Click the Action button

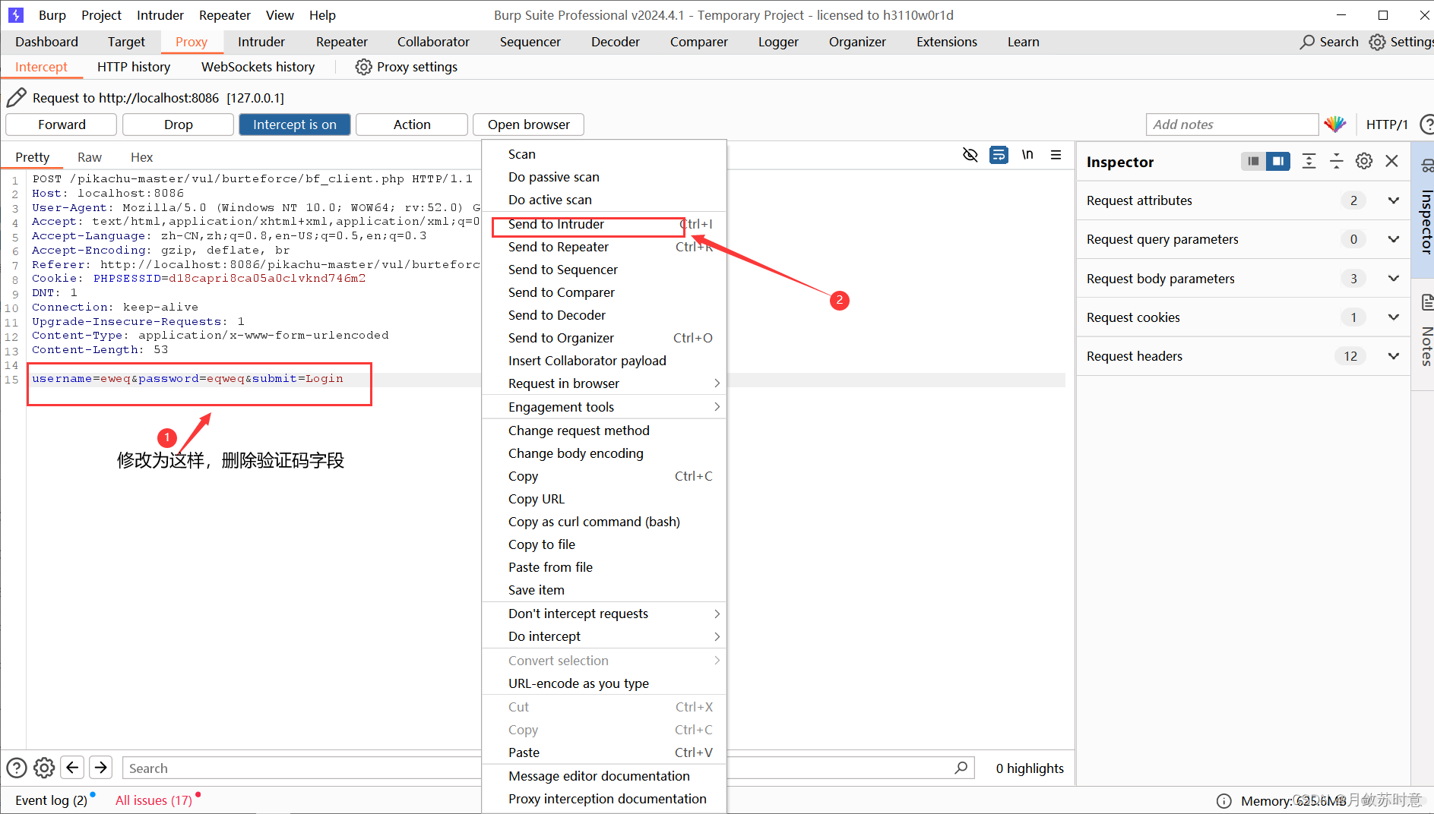tap(412, 125)
